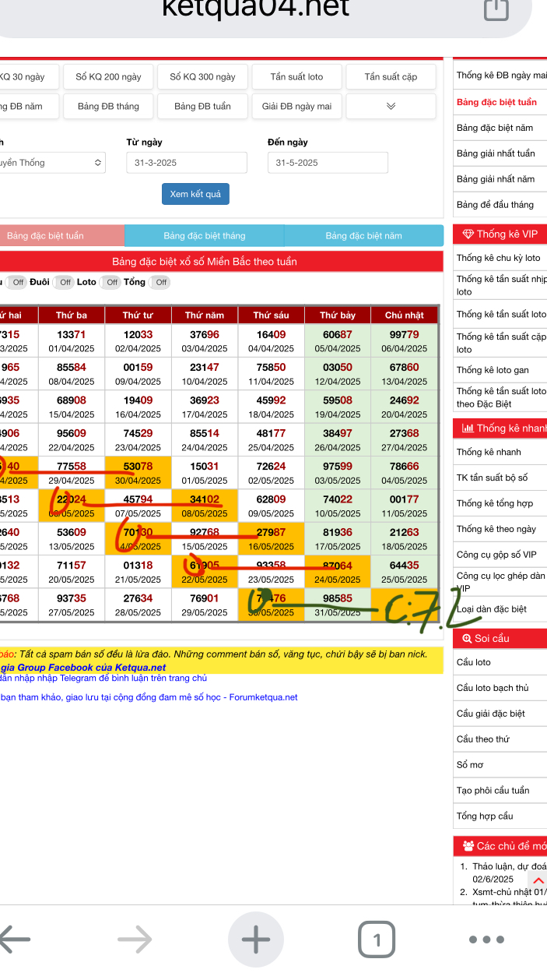This screenshot has height=973, width=547.
Task: Open the Đến ngày date picker field
Action: point(328,163)
